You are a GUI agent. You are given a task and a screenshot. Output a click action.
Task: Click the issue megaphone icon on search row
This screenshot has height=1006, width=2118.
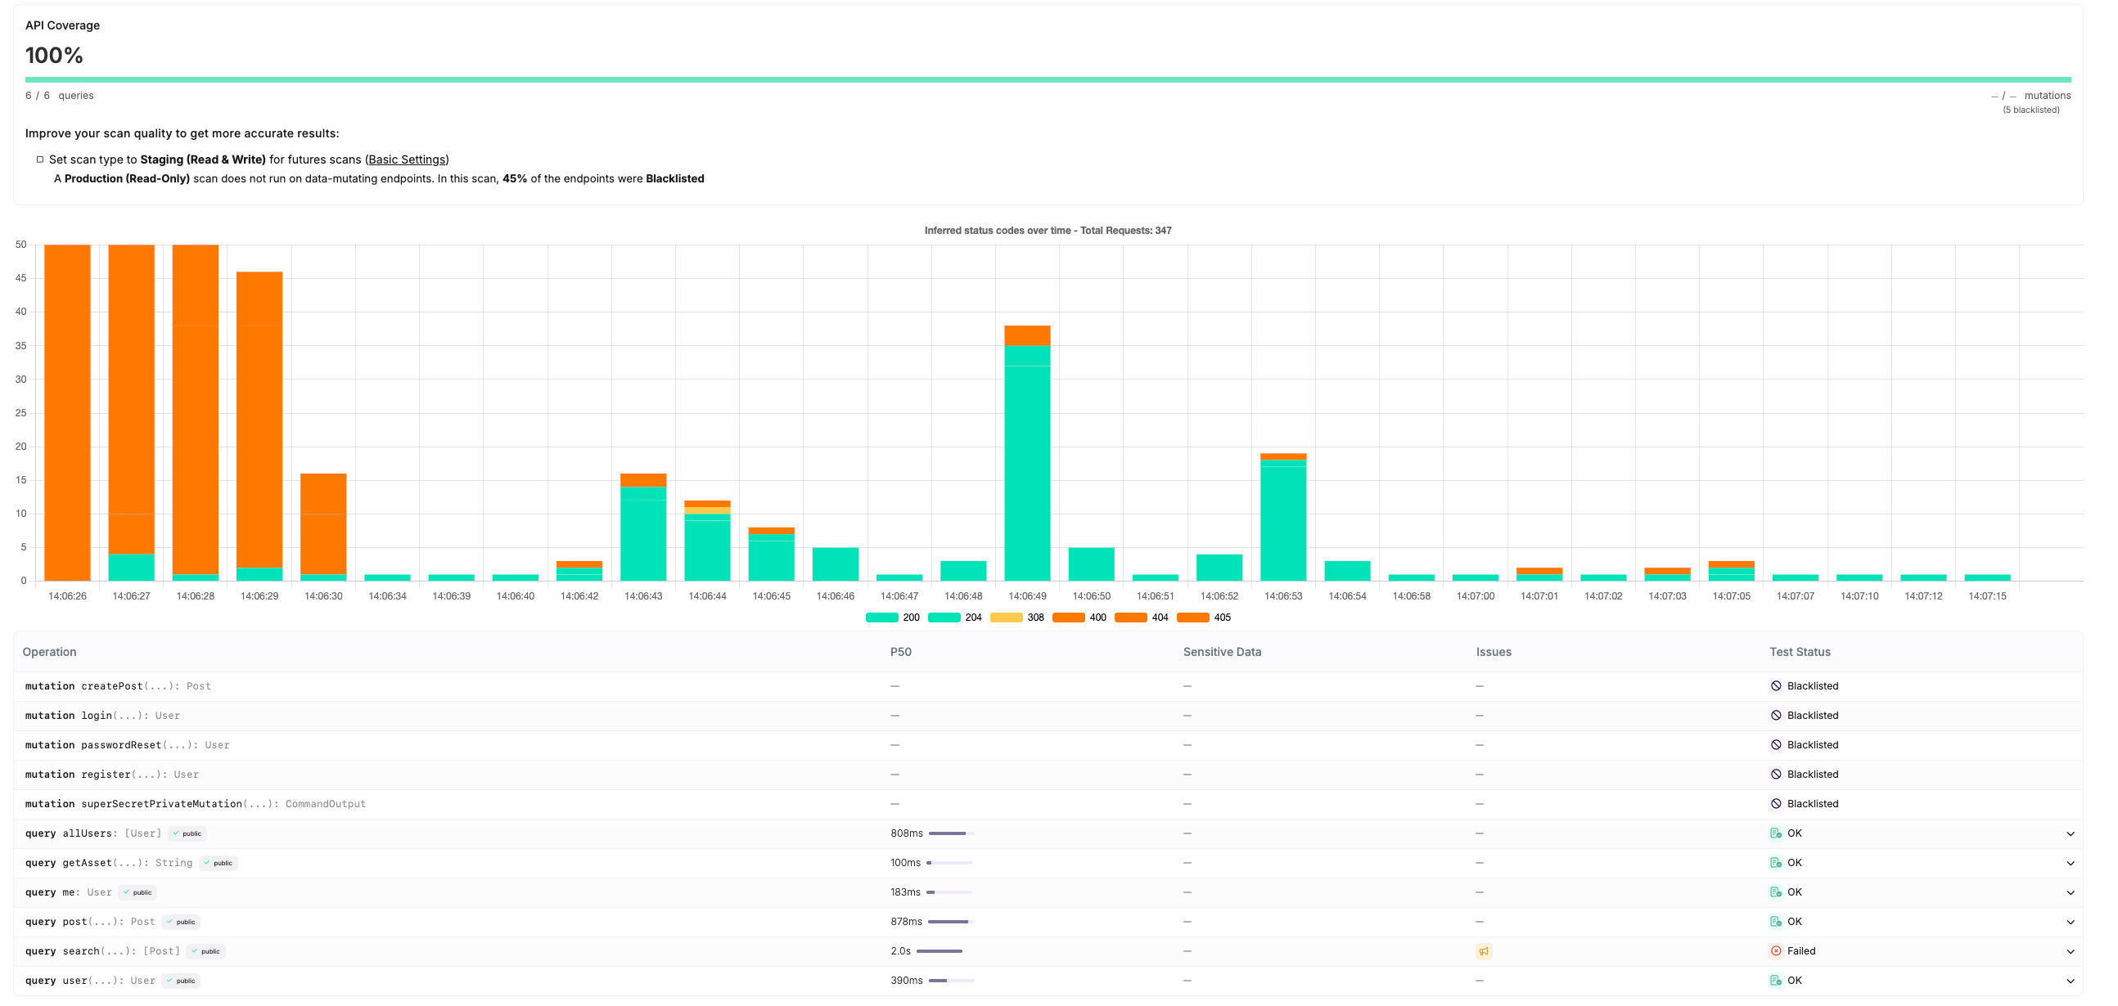1483,951
